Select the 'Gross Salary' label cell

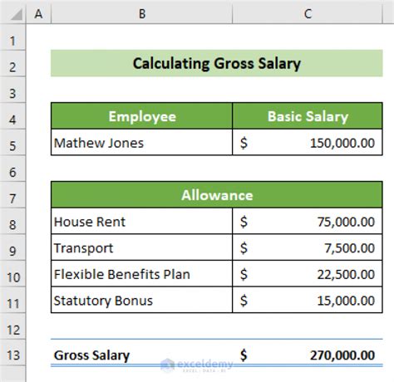(x=141, y=353)
